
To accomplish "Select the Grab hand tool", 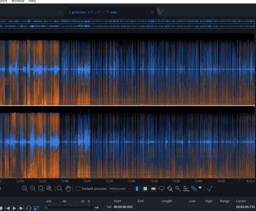I will click(x=68, y=189).
